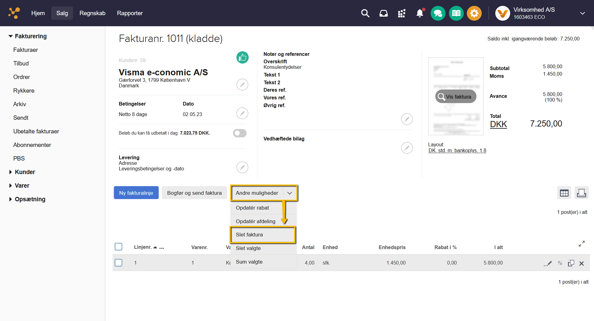The image size is (594, 321).
Task: Check the line 1 row checkbox
Action: pos(118,263)
